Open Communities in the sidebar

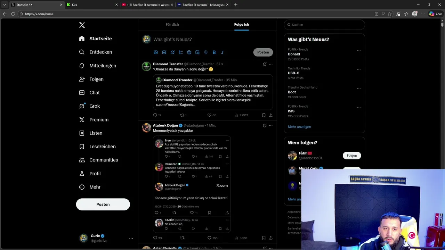[x=98, y=160]
